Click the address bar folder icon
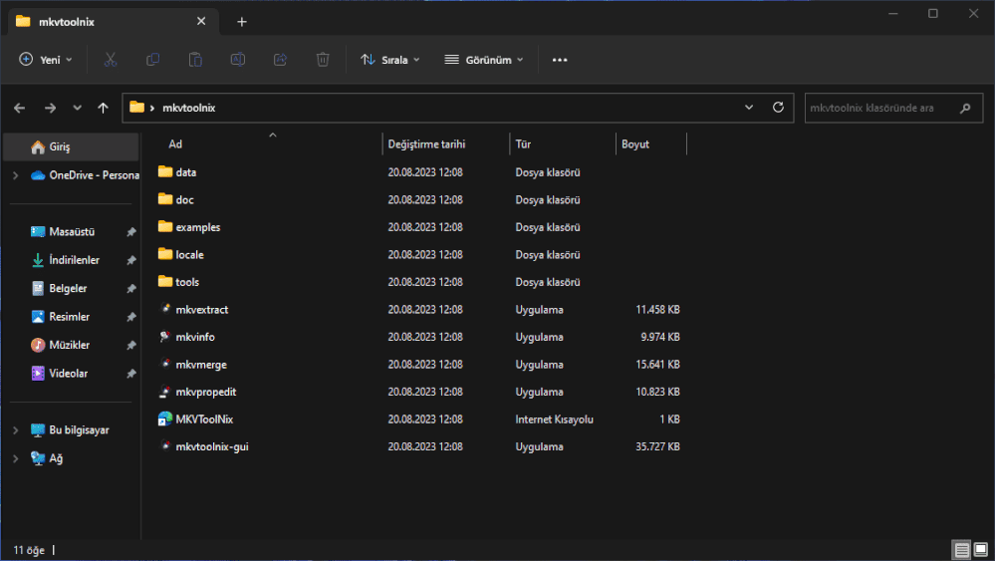This screenshot has height=561, width=995. pos(136,108)
